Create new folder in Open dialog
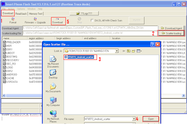Viewport: 187px width, 125px height. click(134, 51)
